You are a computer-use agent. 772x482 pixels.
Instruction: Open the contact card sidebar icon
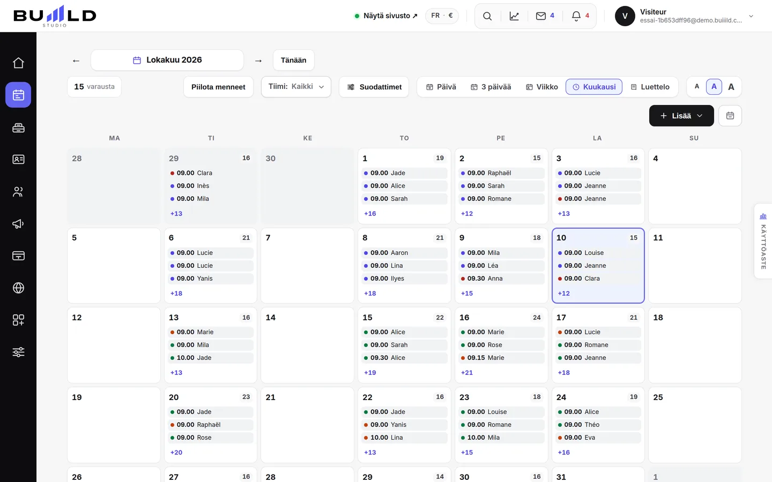[x=18, y=160]
